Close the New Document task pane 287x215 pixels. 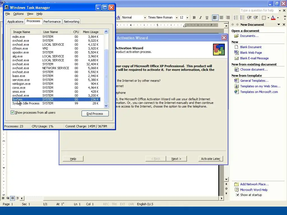(284, 25)
